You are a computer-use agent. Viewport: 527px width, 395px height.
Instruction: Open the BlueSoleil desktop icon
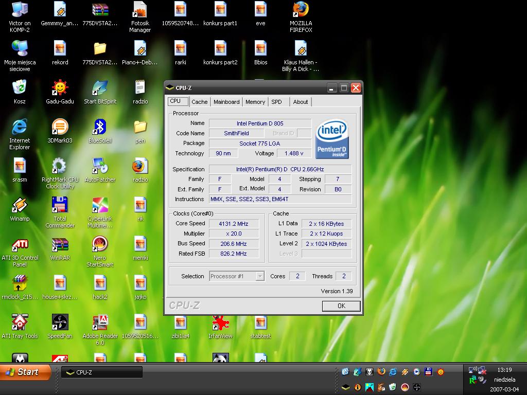(x=100, y=131)
